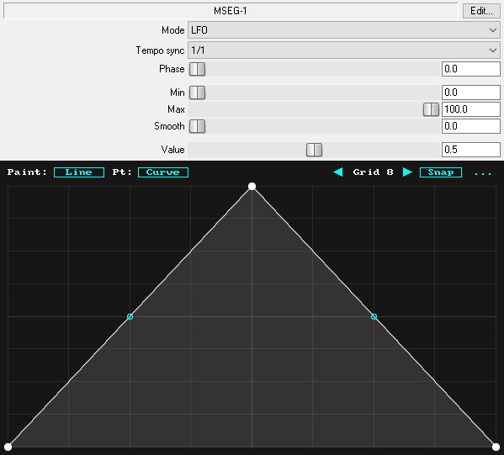Click the Smooth value input field
This screenshot has width=504, height=455.
click(471, 126)
